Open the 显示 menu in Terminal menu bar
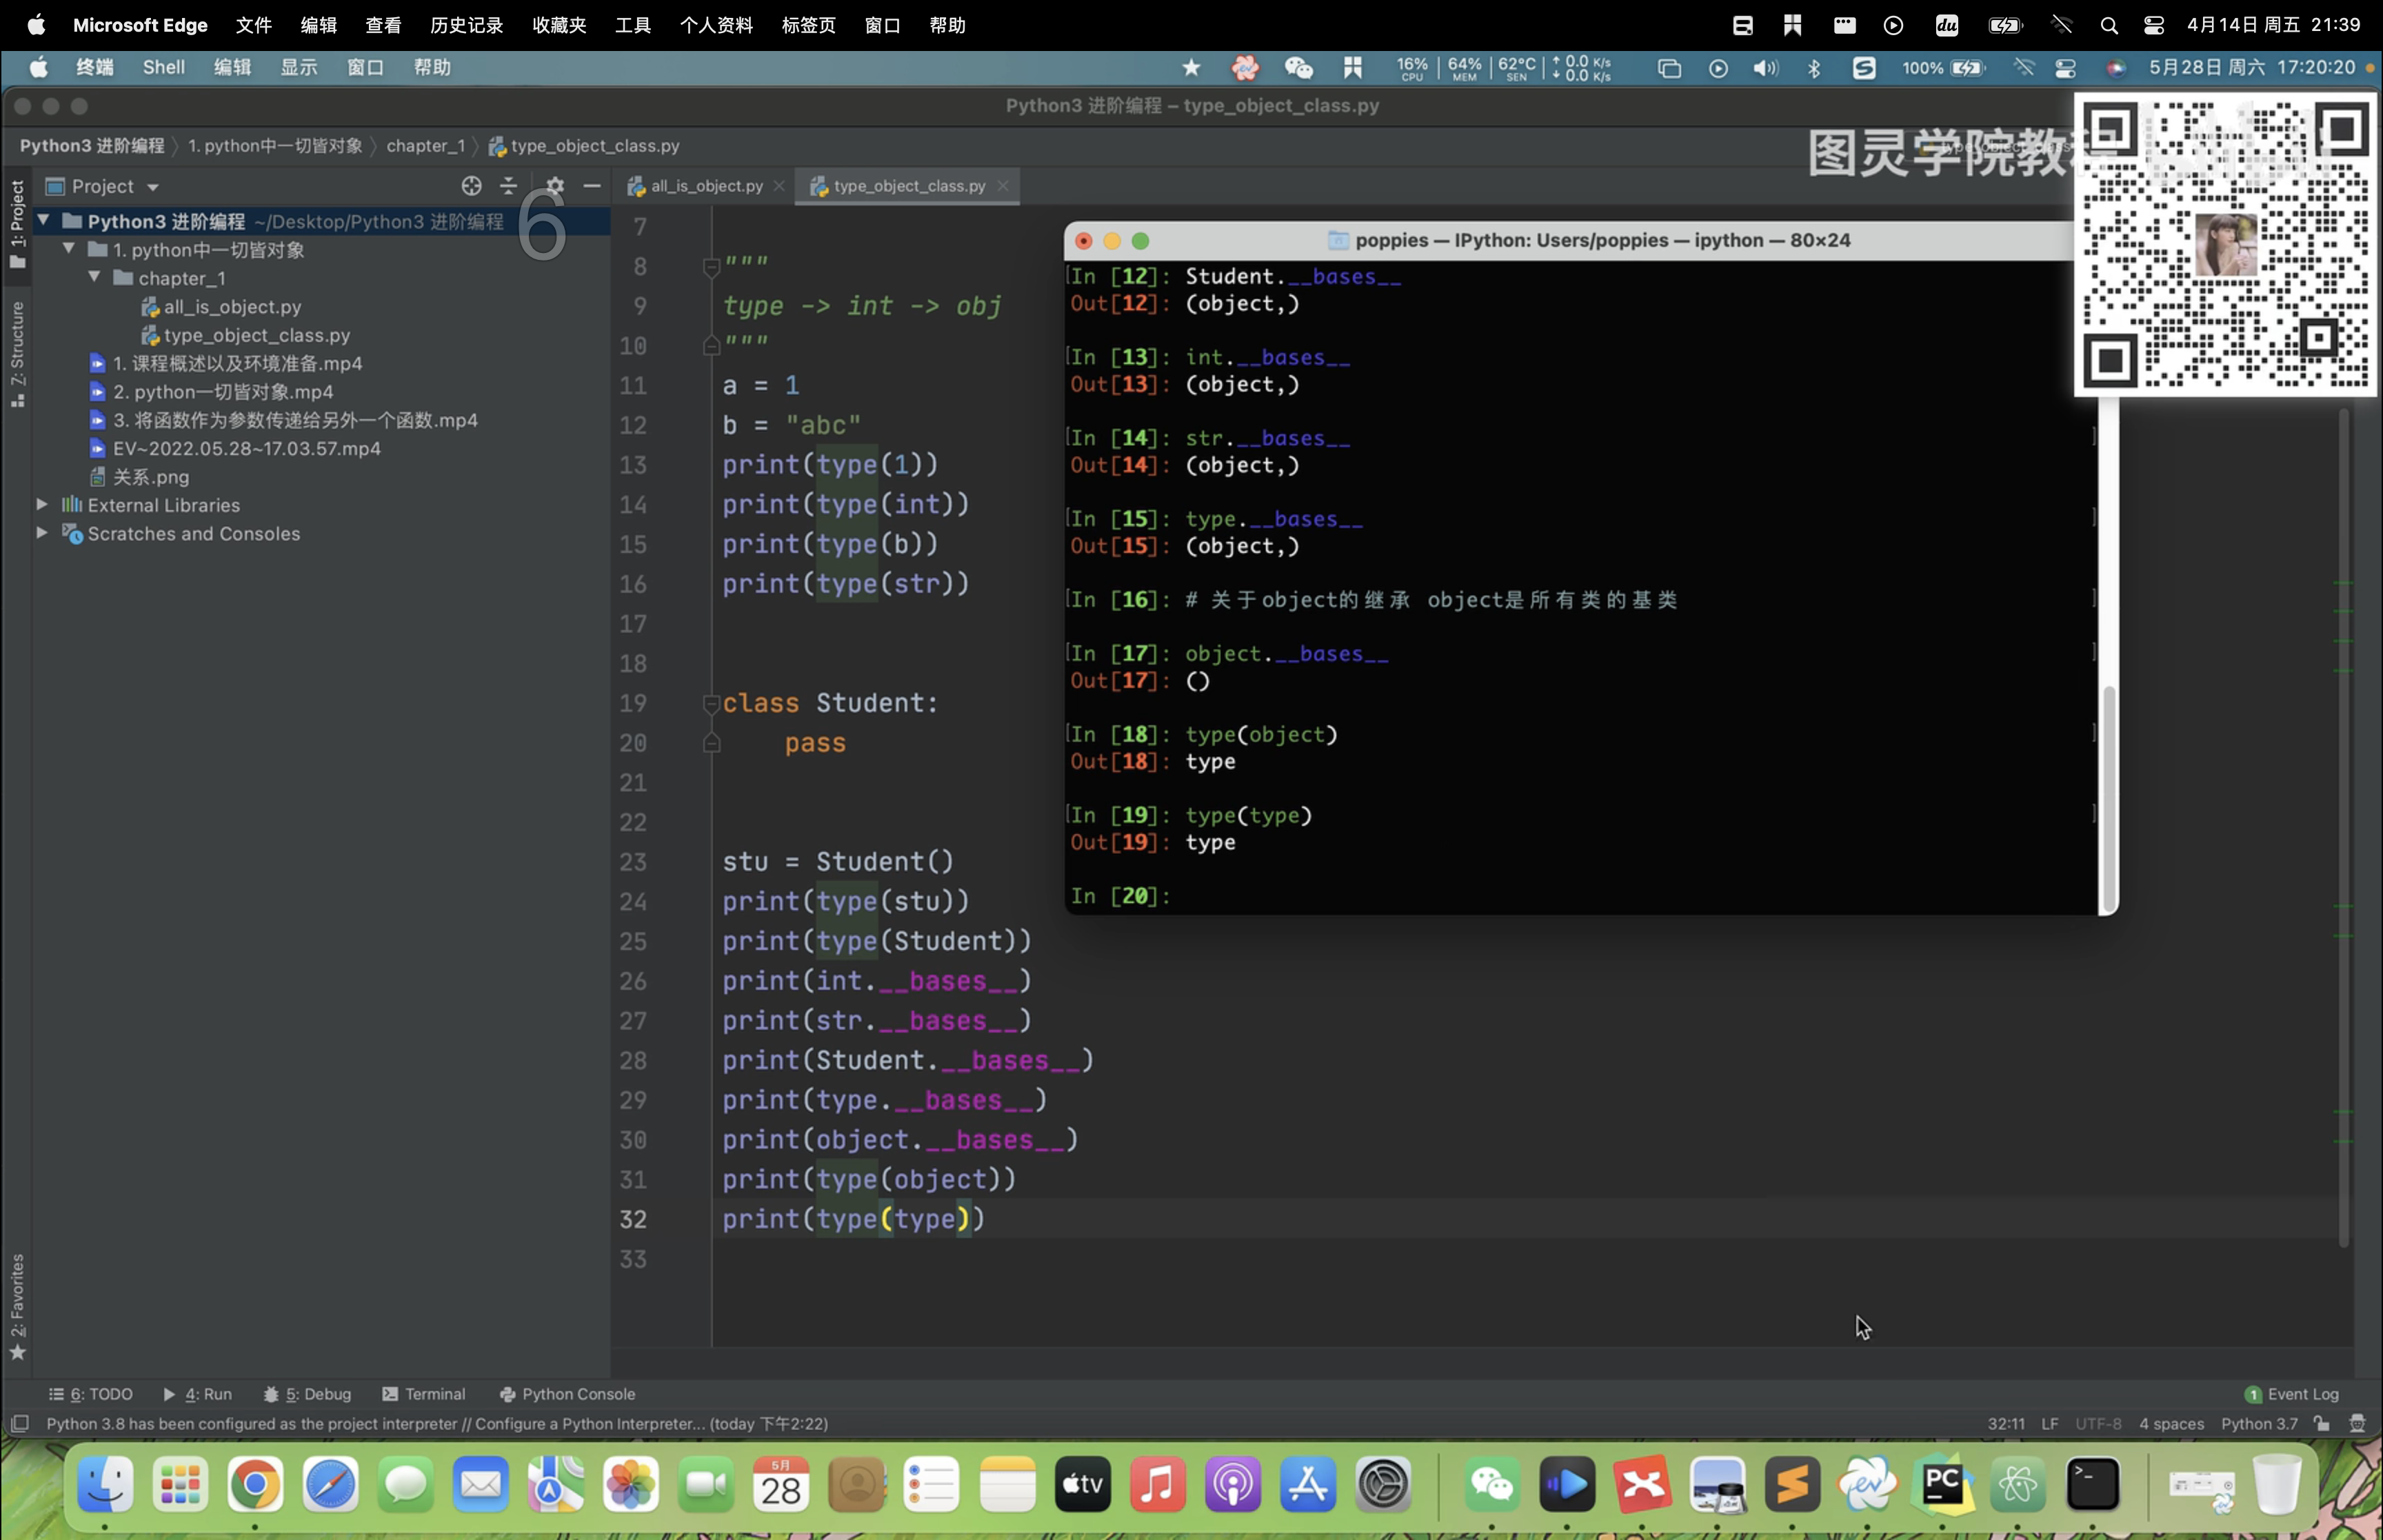Viewport: 2383px width, 1540px height. coord(298,67)
